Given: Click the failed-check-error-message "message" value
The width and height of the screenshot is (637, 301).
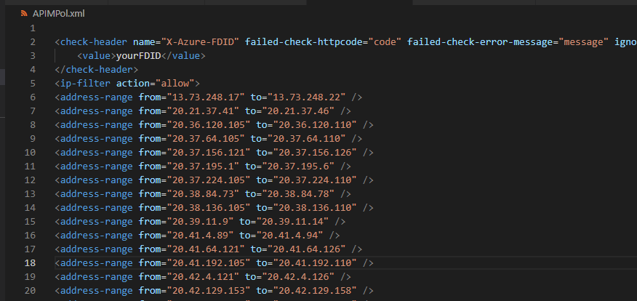Looking at the screenshot, I should 583,42.
